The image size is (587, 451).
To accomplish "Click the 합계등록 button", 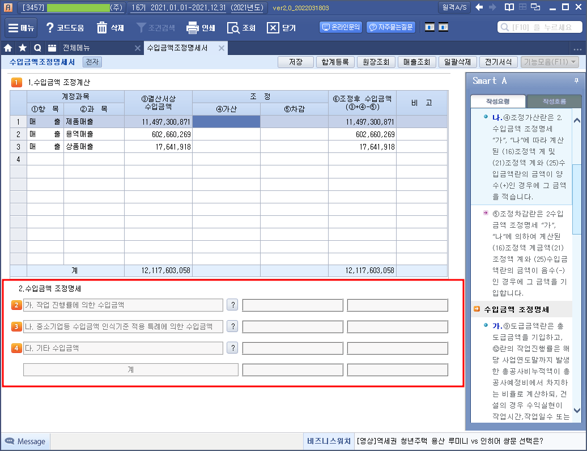I will tap(335, 62).
